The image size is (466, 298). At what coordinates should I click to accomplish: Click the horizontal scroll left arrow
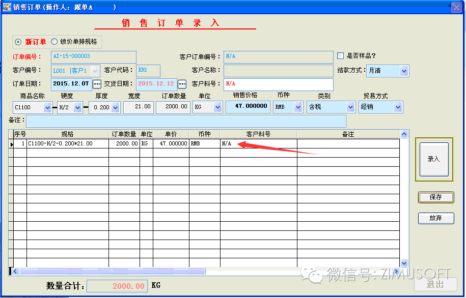point(15,271)
